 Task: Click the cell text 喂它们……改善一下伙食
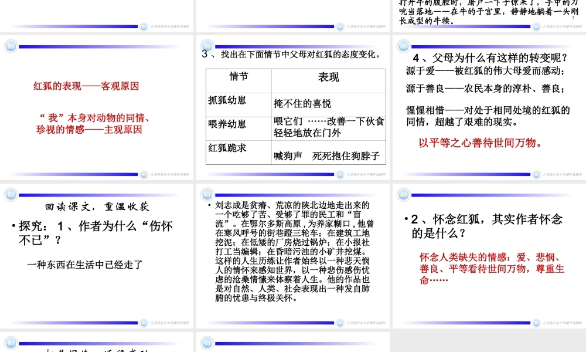tap(329, 121)
